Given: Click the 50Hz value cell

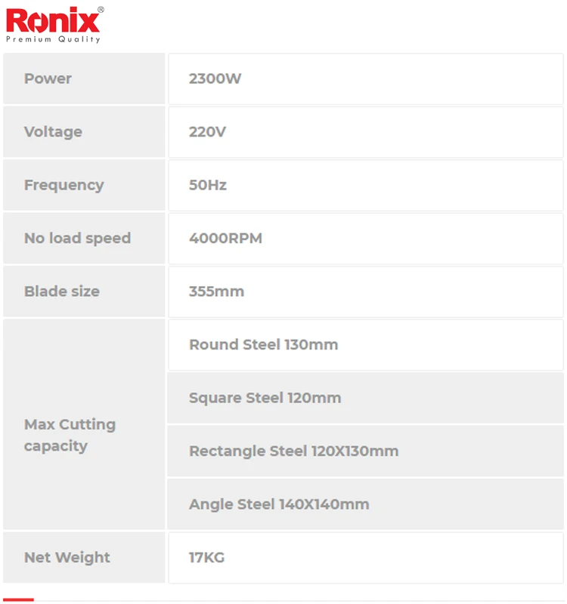Looking at the screenshot, I should [x=366, y=185].
